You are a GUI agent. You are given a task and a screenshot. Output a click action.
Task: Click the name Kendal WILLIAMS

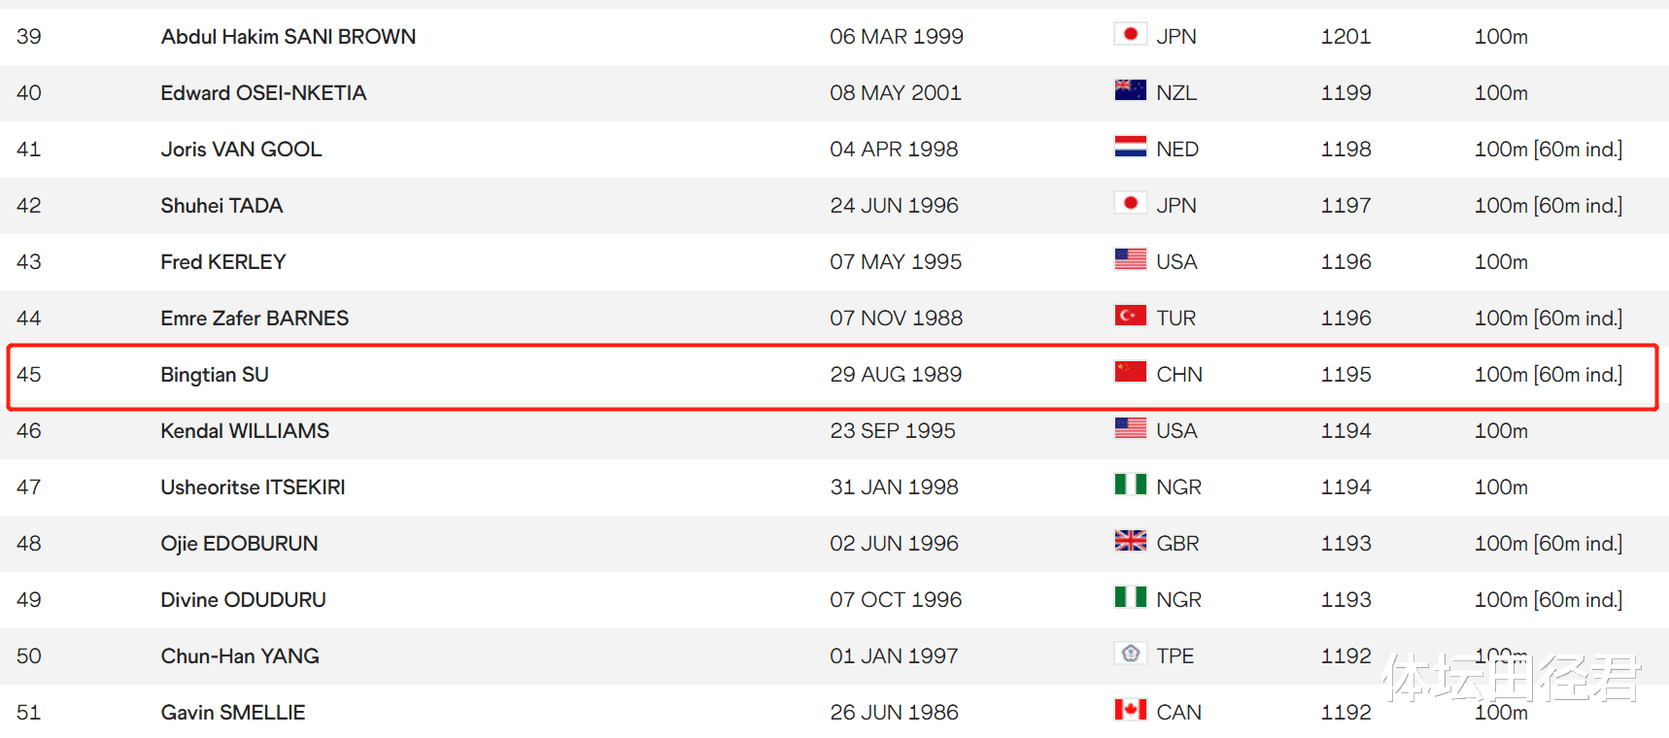(x=245, y=431)
